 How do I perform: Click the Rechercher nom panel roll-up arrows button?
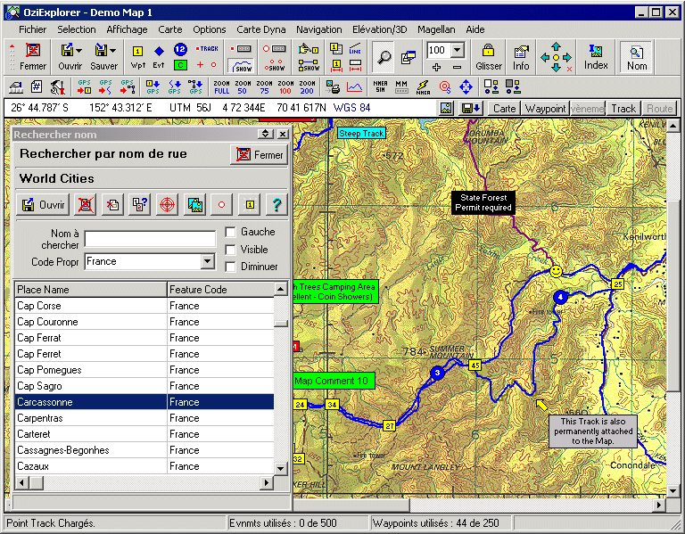265,134
